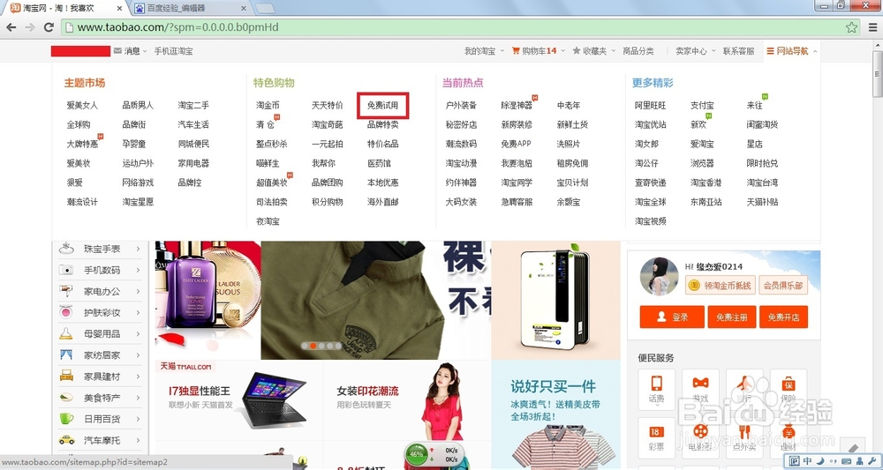The width and height of the screenshot is (883, 470).
Task: Click the 手机数码 category icon
Action: pos(66,270)
